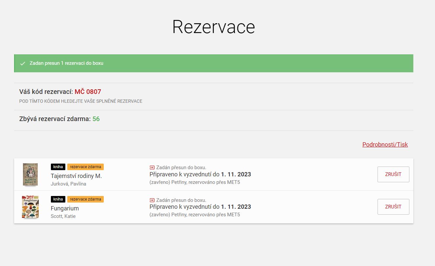The width and height of the screenshot is (435, 266).
Task: Cancel the Tajemství rodiny M. reservation with ZRUŠIT
Action: pyautogui.click(x=393, y=174)
